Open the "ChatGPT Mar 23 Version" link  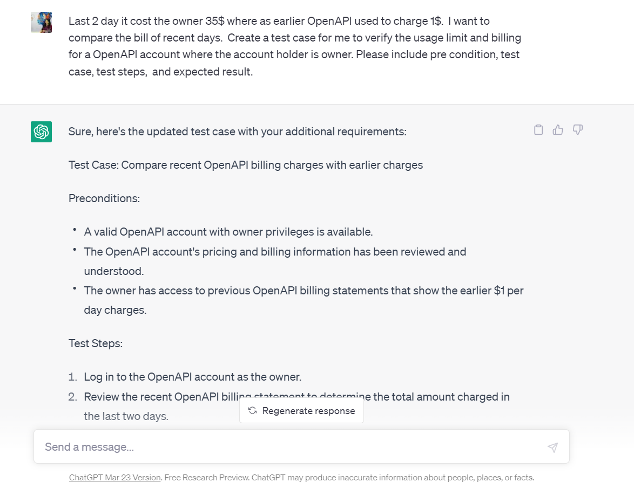point(114,477)
